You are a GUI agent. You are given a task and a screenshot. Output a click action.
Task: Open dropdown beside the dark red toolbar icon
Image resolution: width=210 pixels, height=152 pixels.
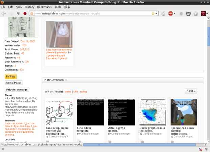pyautogui.click(x=207, y=13)
